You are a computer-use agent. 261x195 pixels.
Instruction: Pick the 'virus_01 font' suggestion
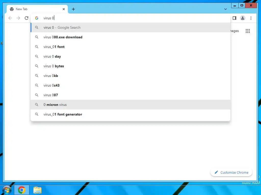click(130, 47)
